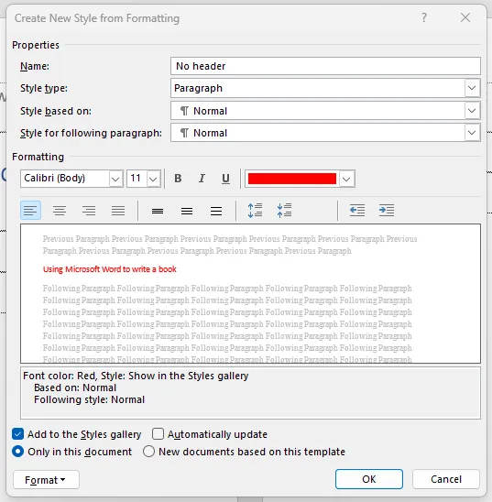Toggle Underline formatting button
Screen dimensions: 492x502
(225, 179)
